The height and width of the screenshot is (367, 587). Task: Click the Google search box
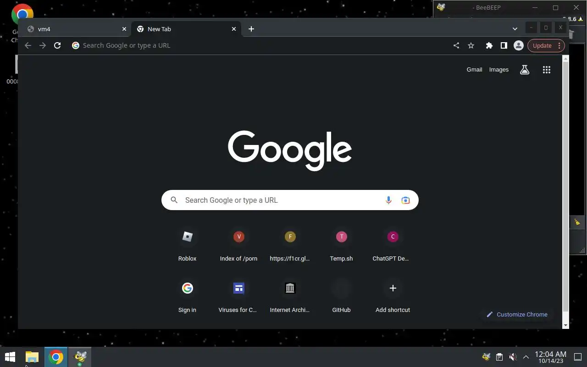(x=290, y=200)
